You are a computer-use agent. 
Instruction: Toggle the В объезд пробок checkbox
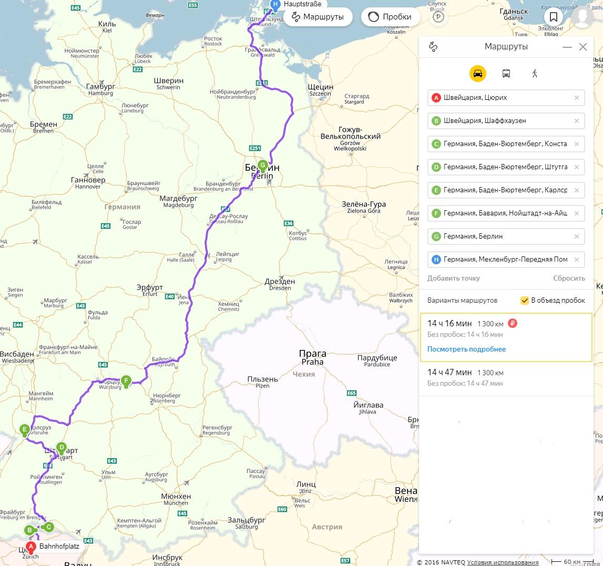pos(524,300)
